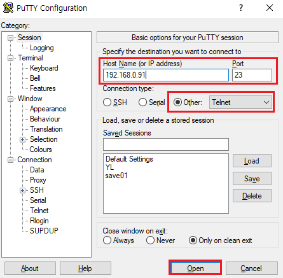
Task: Select the Other connection type radio button
Action: point(177,102)
